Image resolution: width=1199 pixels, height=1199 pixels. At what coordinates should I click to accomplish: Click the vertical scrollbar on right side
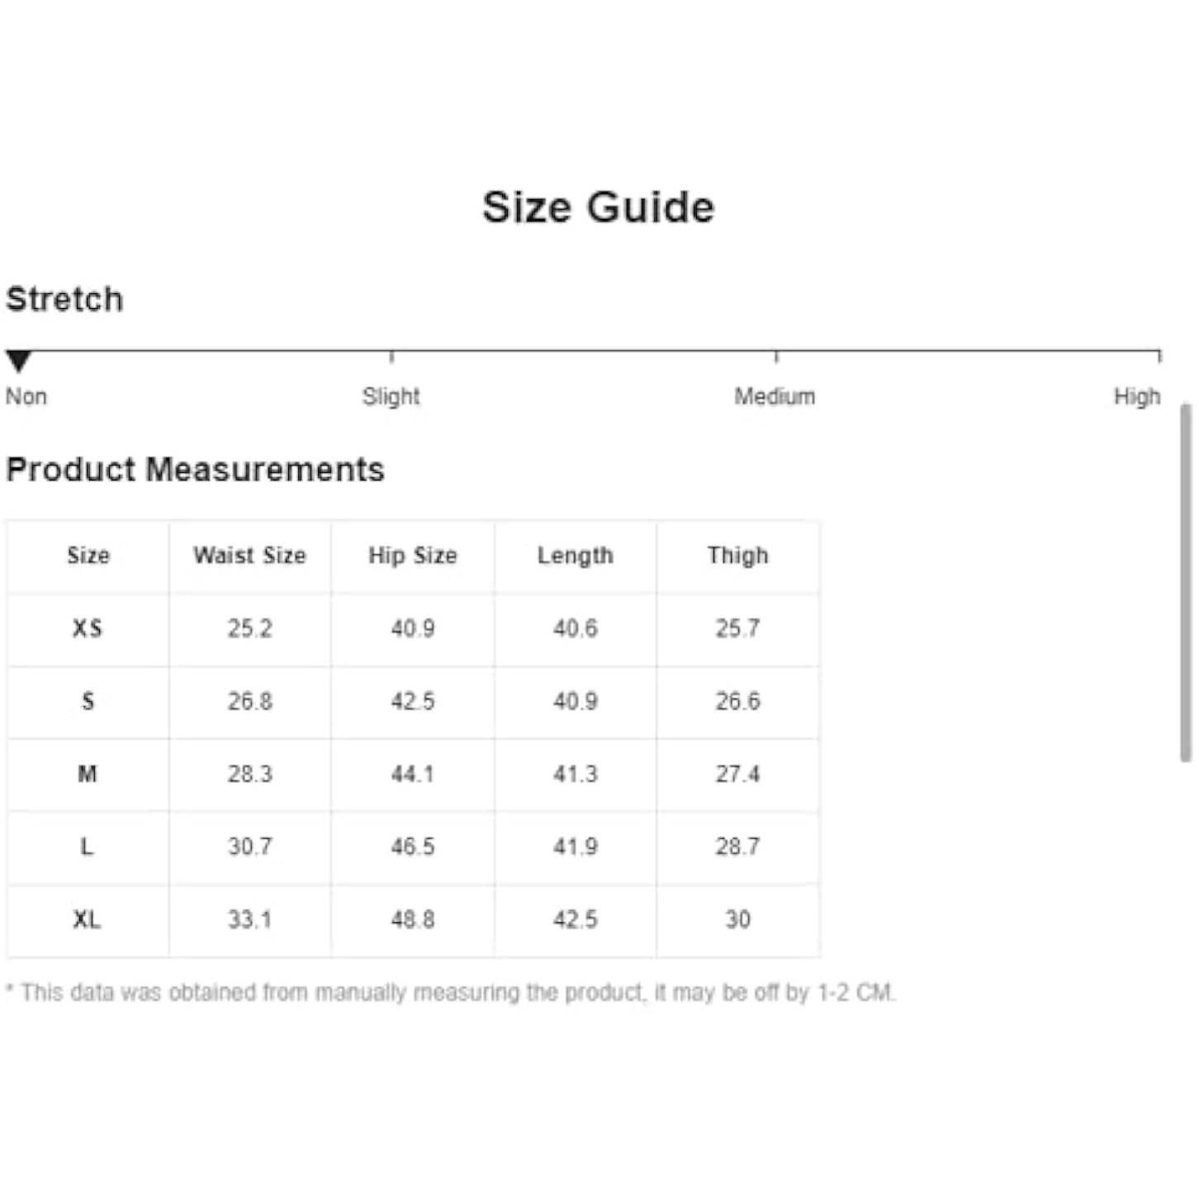click(1186, 582)
